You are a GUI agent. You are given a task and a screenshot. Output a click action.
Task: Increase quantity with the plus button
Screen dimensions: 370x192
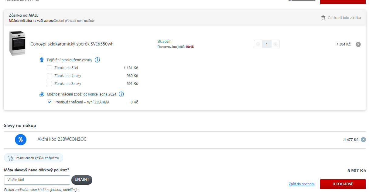pyautogui.click(x=275, y=44)
